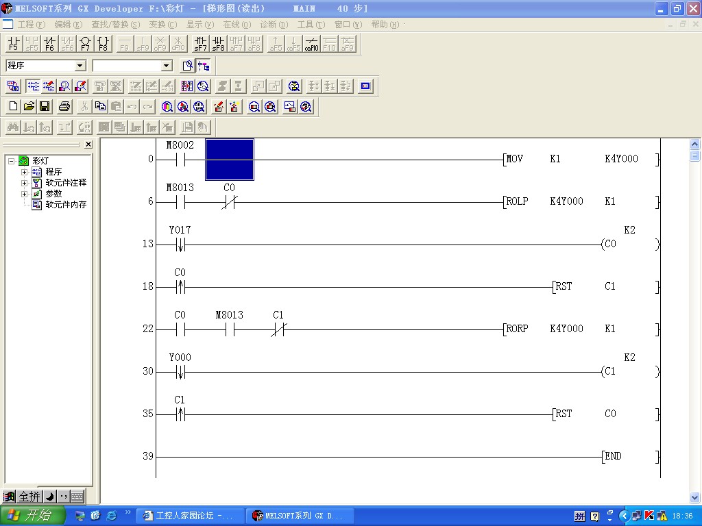Click the New project blank page icon
This screenshot has width=702, height=526.
(x=13, y=107)
